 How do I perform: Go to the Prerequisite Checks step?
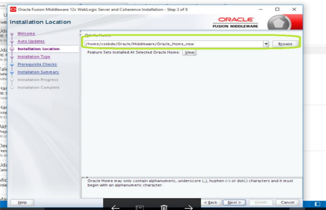click(x=37, y=64)
